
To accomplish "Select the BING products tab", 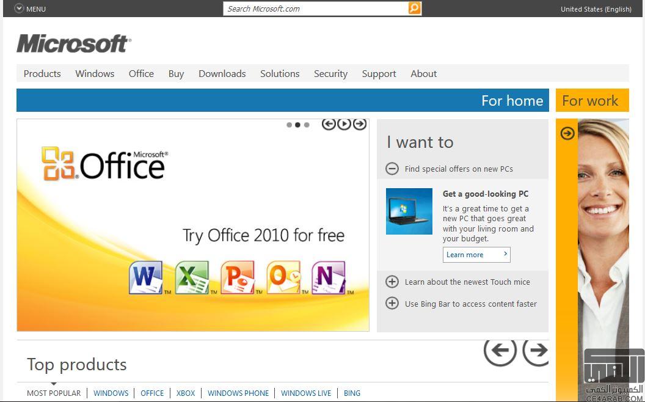I will tap(352, 393).
